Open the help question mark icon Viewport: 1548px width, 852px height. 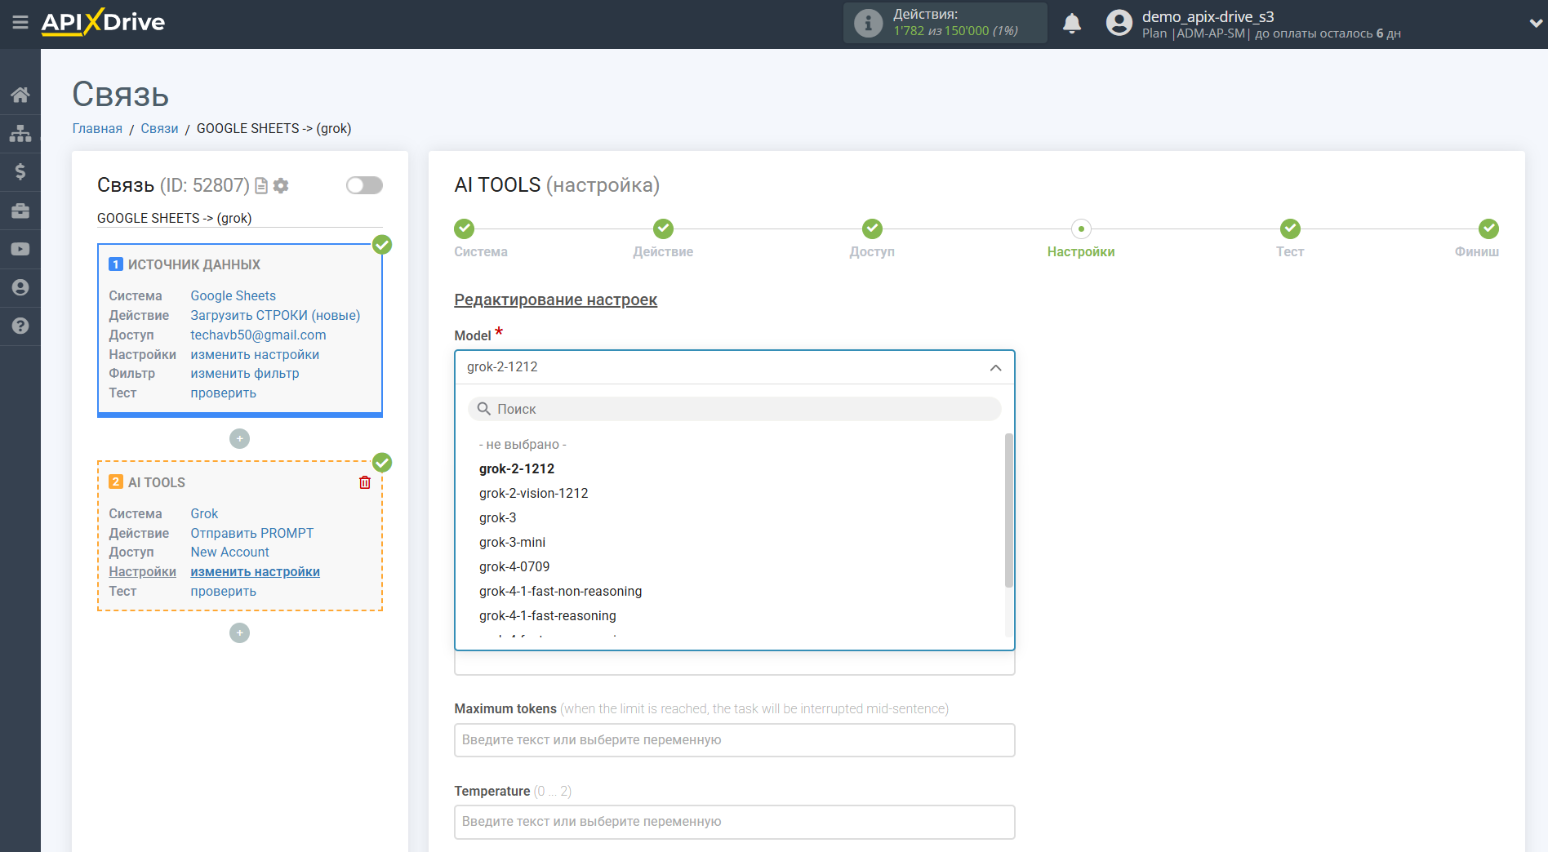(20, 326)
